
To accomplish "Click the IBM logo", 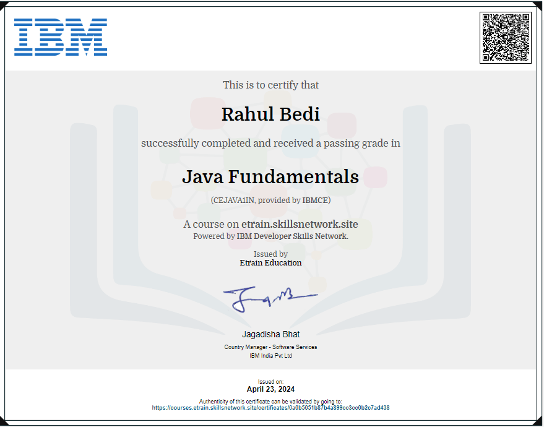I will pyautogui.click(x=61, y=37).
